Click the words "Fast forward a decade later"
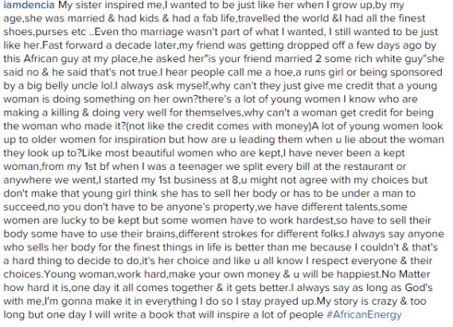Screen dimensions: 453x327 (108, 45)
